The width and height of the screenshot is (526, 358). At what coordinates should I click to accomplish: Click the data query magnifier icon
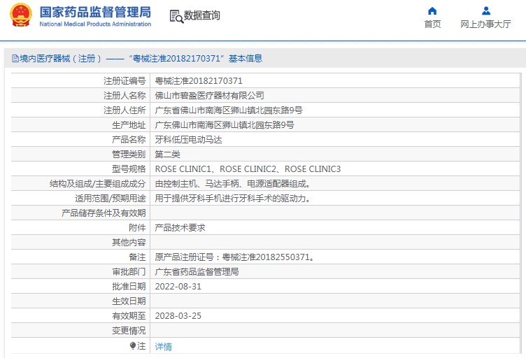click(x=176, y=16)
